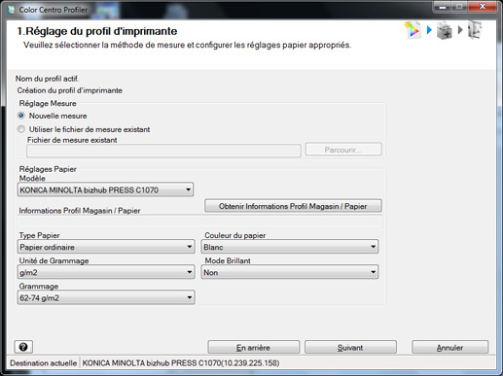Close the Color Centro Profiler window
Image resolution: width=503 pixels, height=376 pixels.
[x=483, y=7]
